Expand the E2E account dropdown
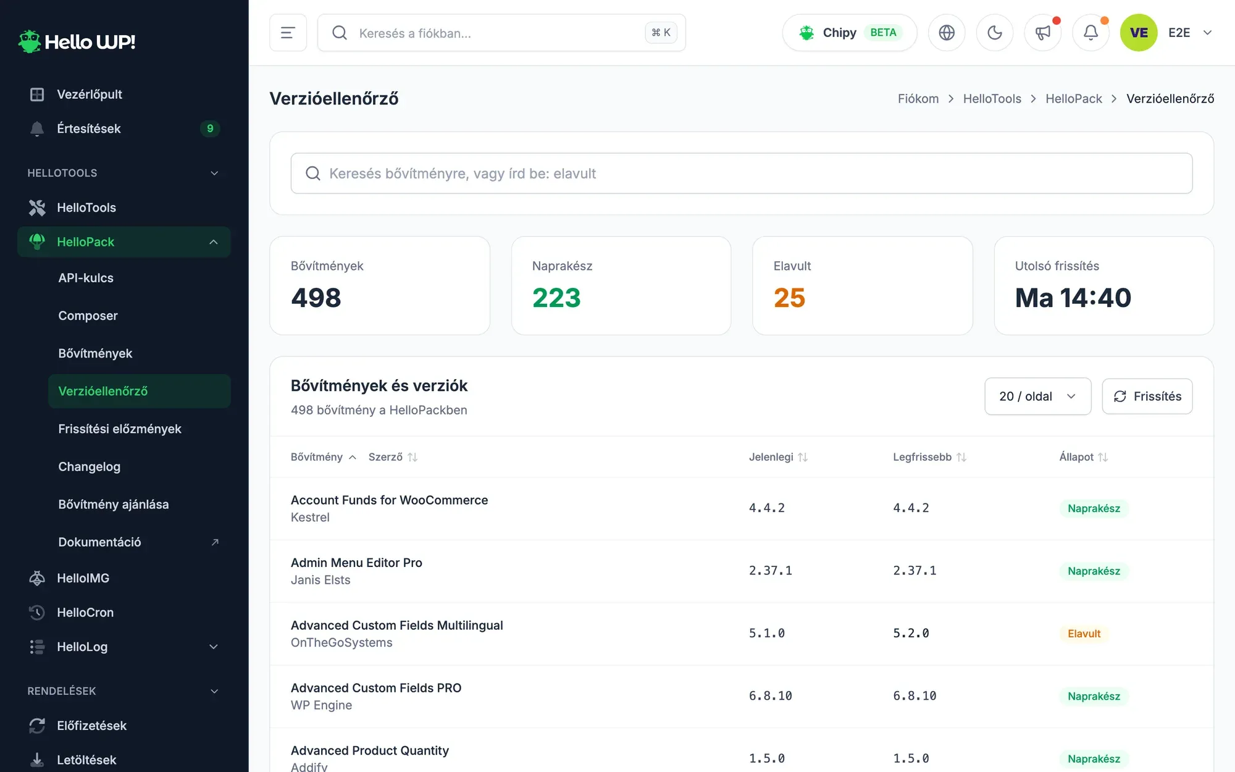1235x772 pixels. pyautogui.click(x=1190, y=33)
